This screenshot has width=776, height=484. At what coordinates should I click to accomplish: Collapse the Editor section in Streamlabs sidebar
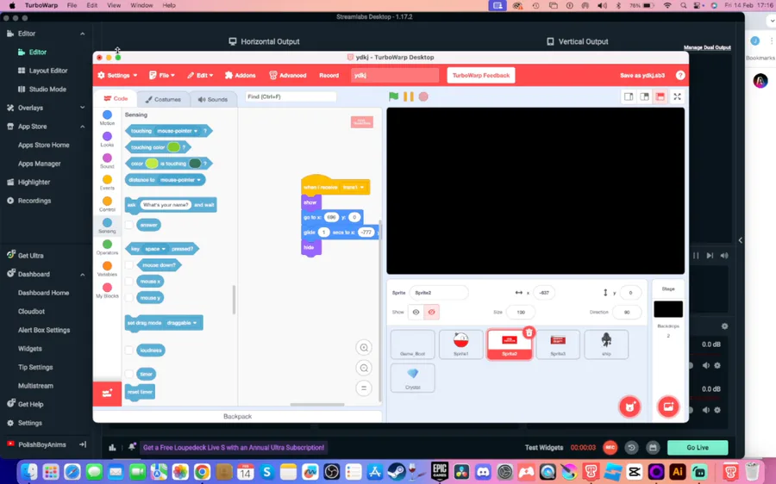(x=82, y=34)
